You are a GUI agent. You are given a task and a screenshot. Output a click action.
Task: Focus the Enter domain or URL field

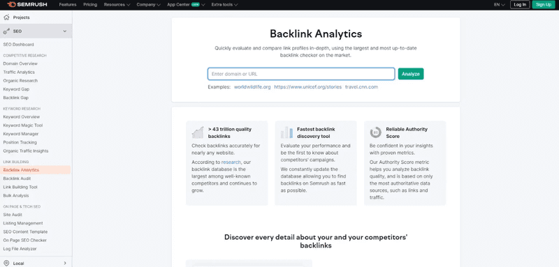[301, 74]
